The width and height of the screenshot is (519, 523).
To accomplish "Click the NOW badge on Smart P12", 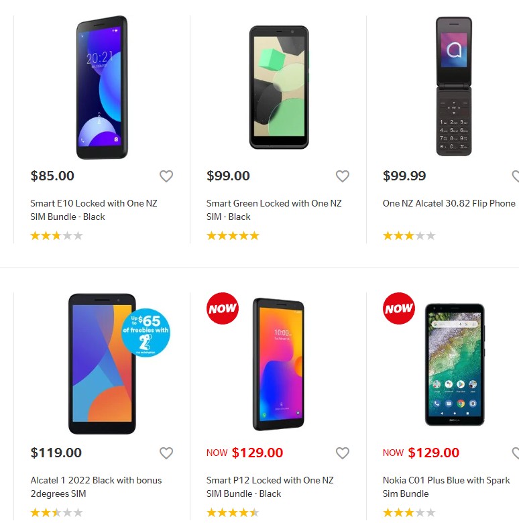I will (x=223, y=308).
